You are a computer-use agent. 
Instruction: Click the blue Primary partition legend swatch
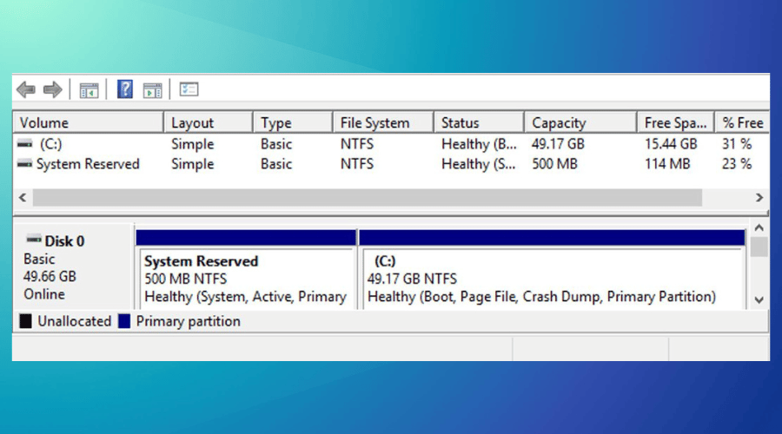[124, 321]
